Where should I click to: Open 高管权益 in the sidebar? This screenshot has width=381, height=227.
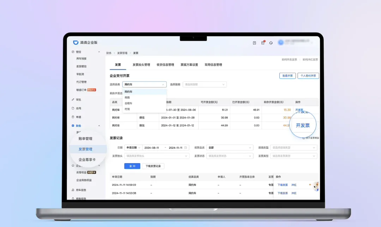point(81,172)
